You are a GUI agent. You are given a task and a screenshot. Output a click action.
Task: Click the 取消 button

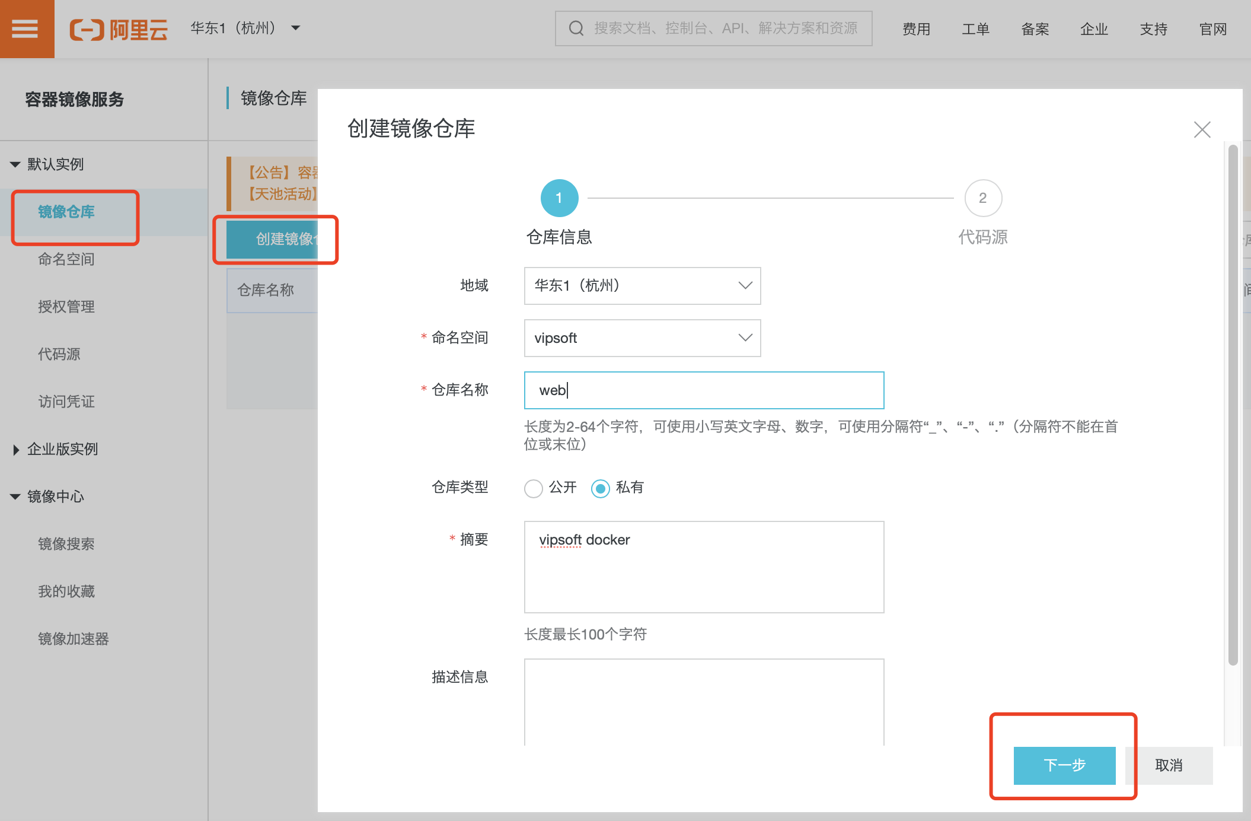click(1169, 765)
